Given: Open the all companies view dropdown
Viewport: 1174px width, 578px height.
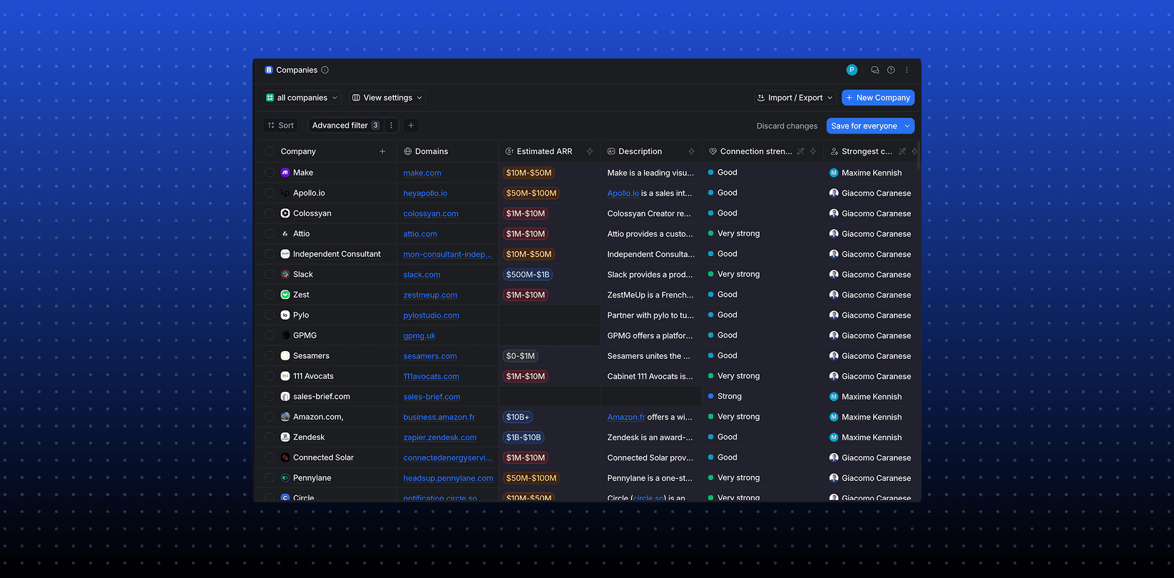Looking at the screenshot, I should click(302, 98).
